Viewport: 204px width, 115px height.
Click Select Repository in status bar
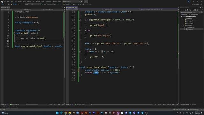(x=193, y=110)
